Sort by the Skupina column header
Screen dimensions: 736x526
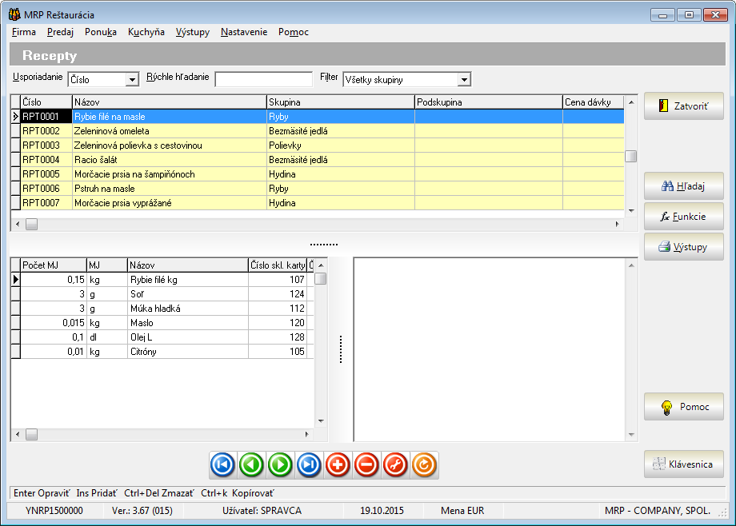340,102
